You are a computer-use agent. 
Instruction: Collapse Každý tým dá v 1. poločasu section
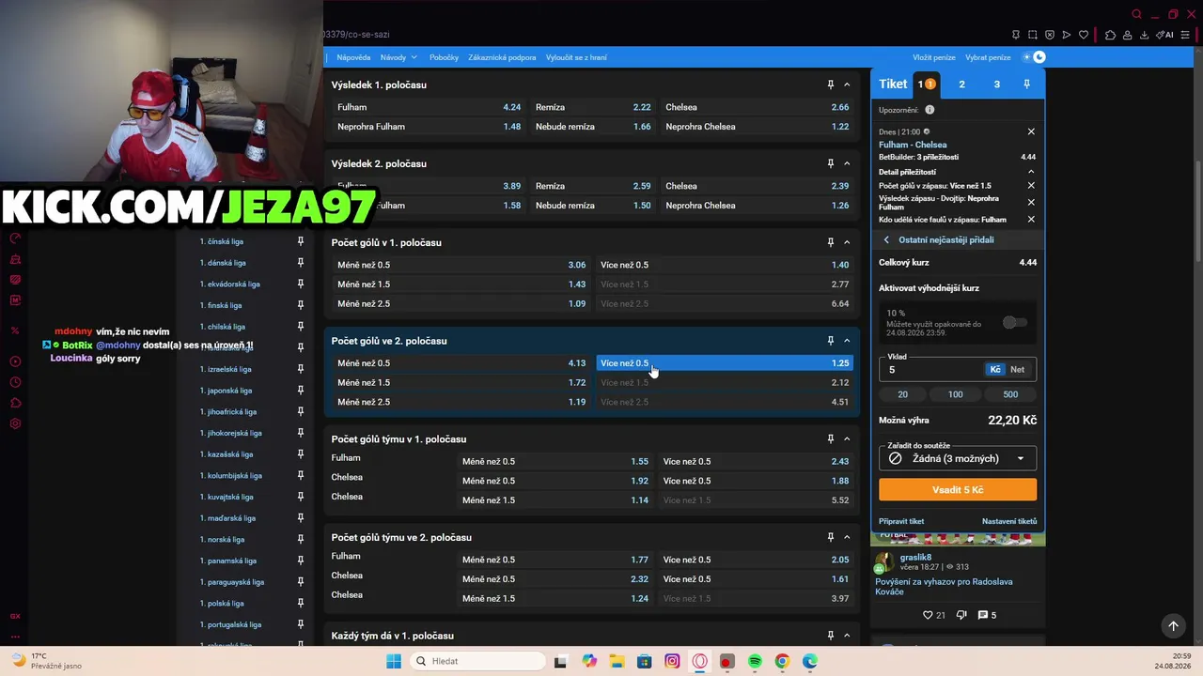point(847,636)
